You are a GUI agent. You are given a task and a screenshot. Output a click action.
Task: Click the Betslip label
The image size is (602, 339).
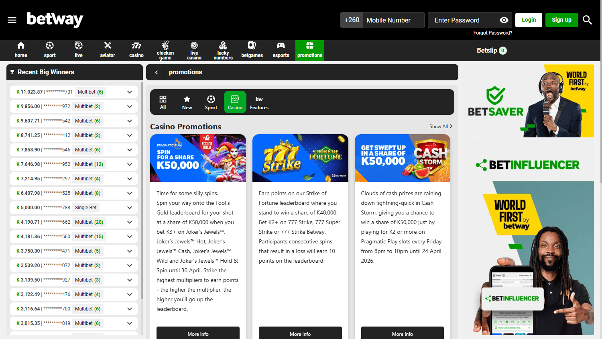[x=487, y=51]
